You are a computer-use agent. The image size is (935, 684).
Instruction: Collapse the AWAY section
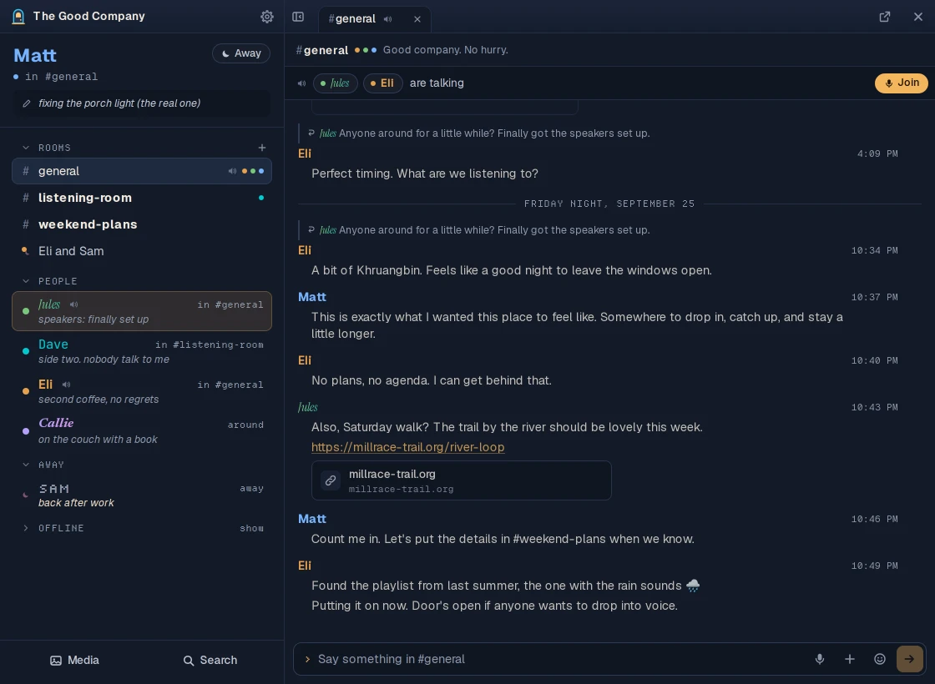click(x=26, y=465)
